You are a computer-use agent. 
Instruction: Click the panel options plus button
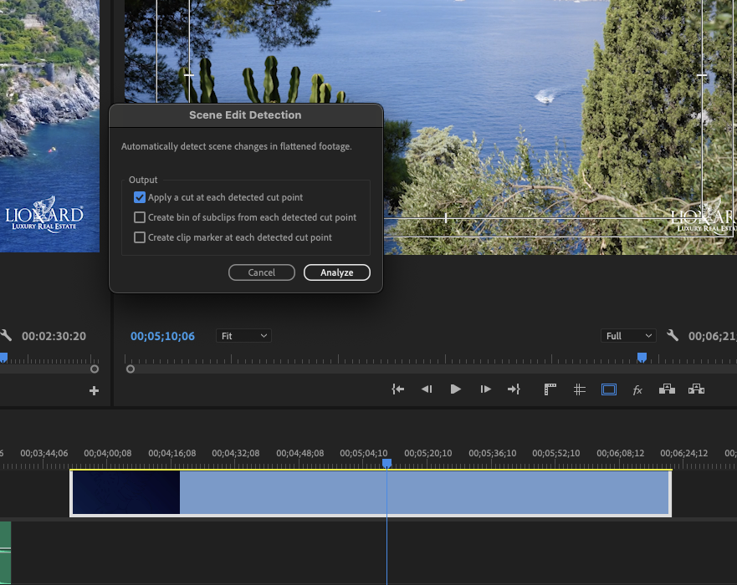[94, 390]
